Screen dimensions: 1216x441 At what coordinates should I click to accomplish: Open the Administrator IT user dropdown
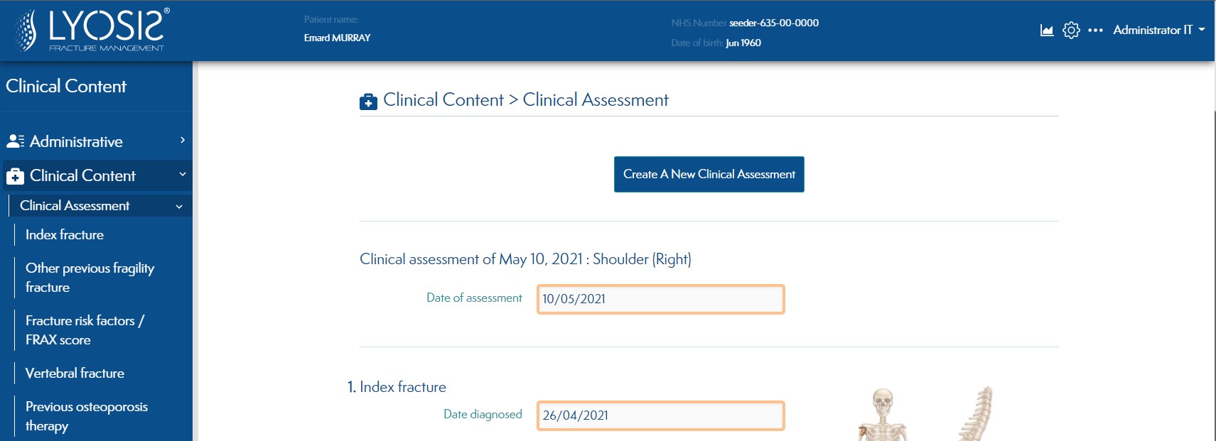pyautogui.click(x=1158, y=30)
